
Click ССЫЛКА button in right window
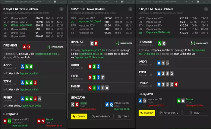(147, 113)
